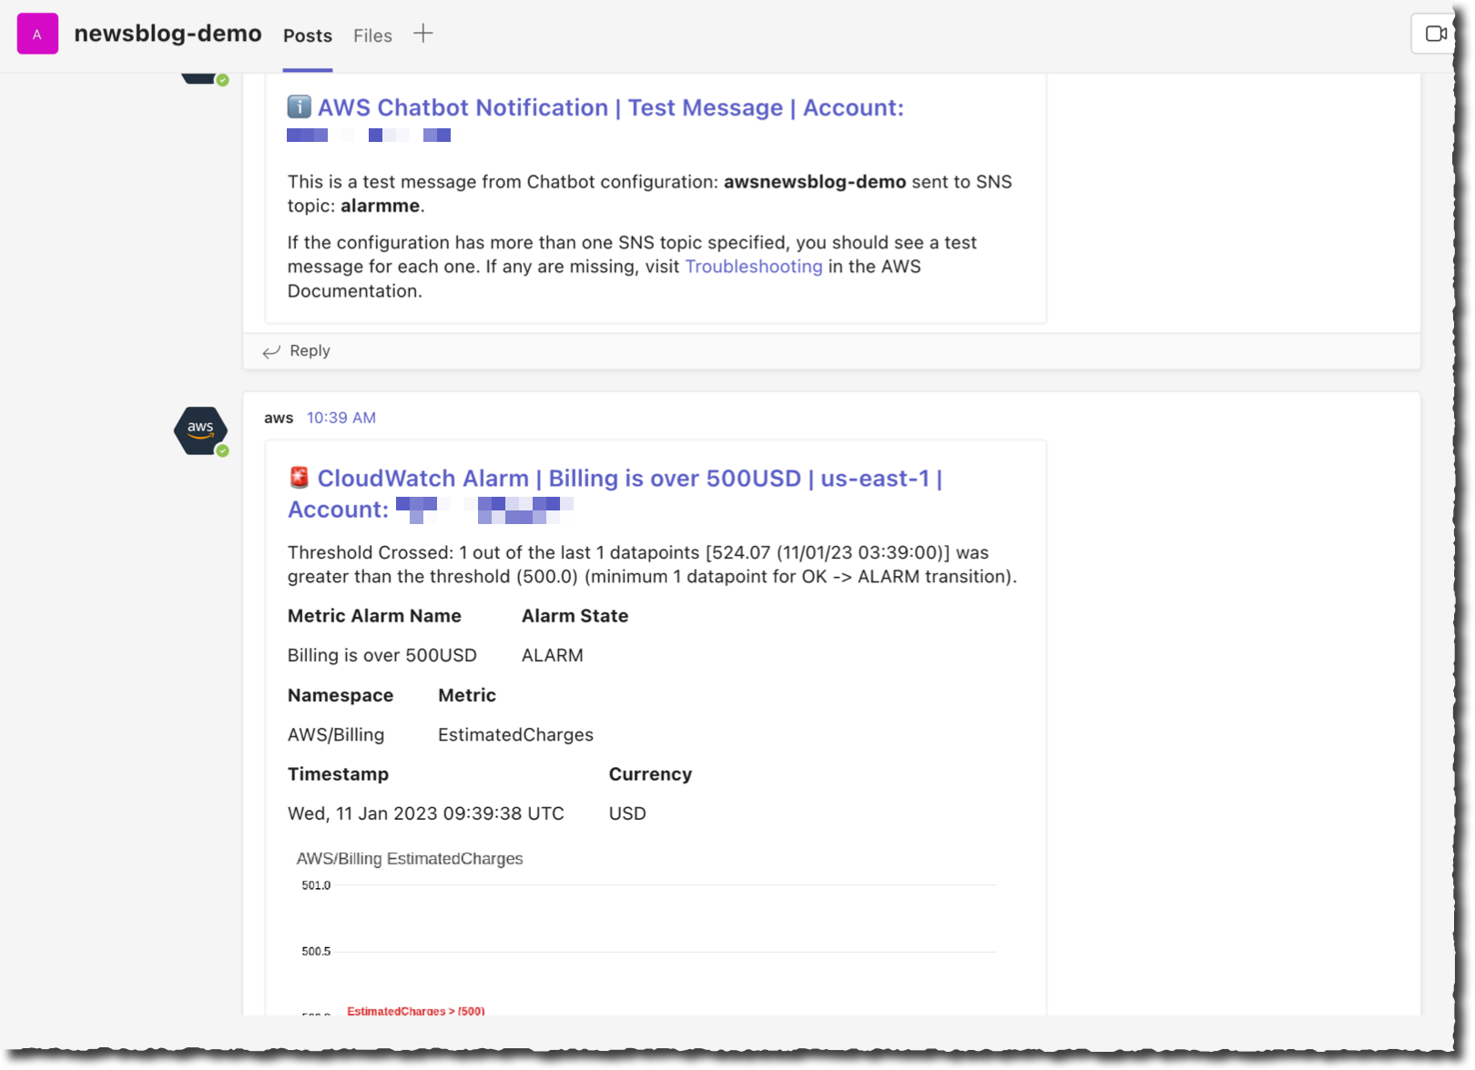Click the green verified badge on the top avatar

coord(222,79)
